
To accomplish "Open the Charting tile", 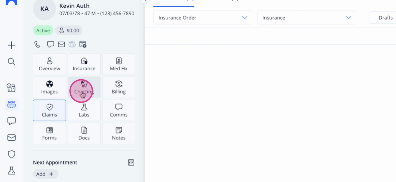I will point(84,88).
